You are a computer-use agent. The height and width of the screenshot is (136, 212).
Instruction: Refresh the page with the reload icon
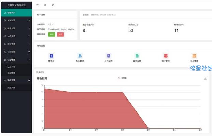pyautogui.click(x=53, y=5)
